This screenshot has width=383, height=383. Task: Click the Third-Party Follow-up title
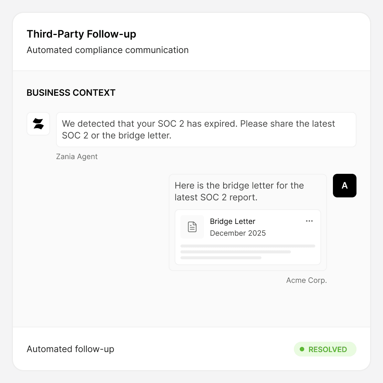pos(81,34)
